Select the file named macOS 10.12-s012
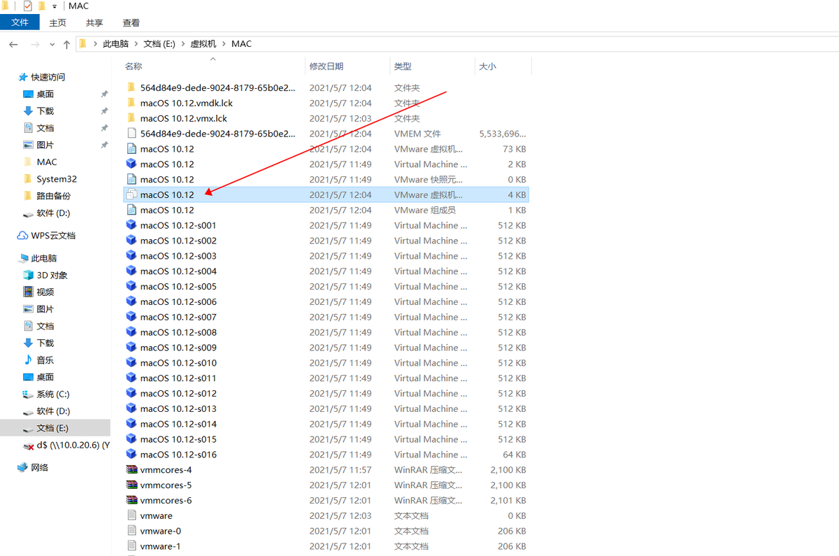Viewport: 839px width, 556px height. [178, 393]
